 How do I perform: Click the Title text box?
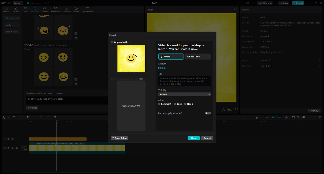185,81
